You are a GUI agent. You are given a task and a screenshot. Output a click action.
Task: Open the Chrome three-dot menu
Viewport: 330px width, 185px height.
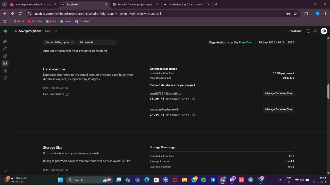click(325, 14)
